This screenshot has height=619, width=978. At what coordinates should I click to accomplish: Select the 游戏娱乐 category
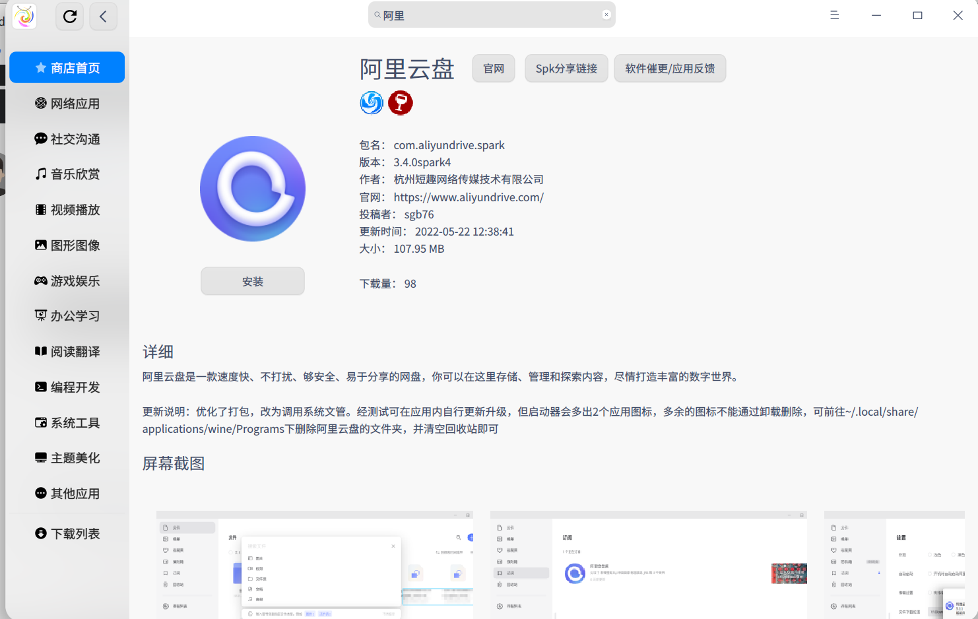(67, 280)
